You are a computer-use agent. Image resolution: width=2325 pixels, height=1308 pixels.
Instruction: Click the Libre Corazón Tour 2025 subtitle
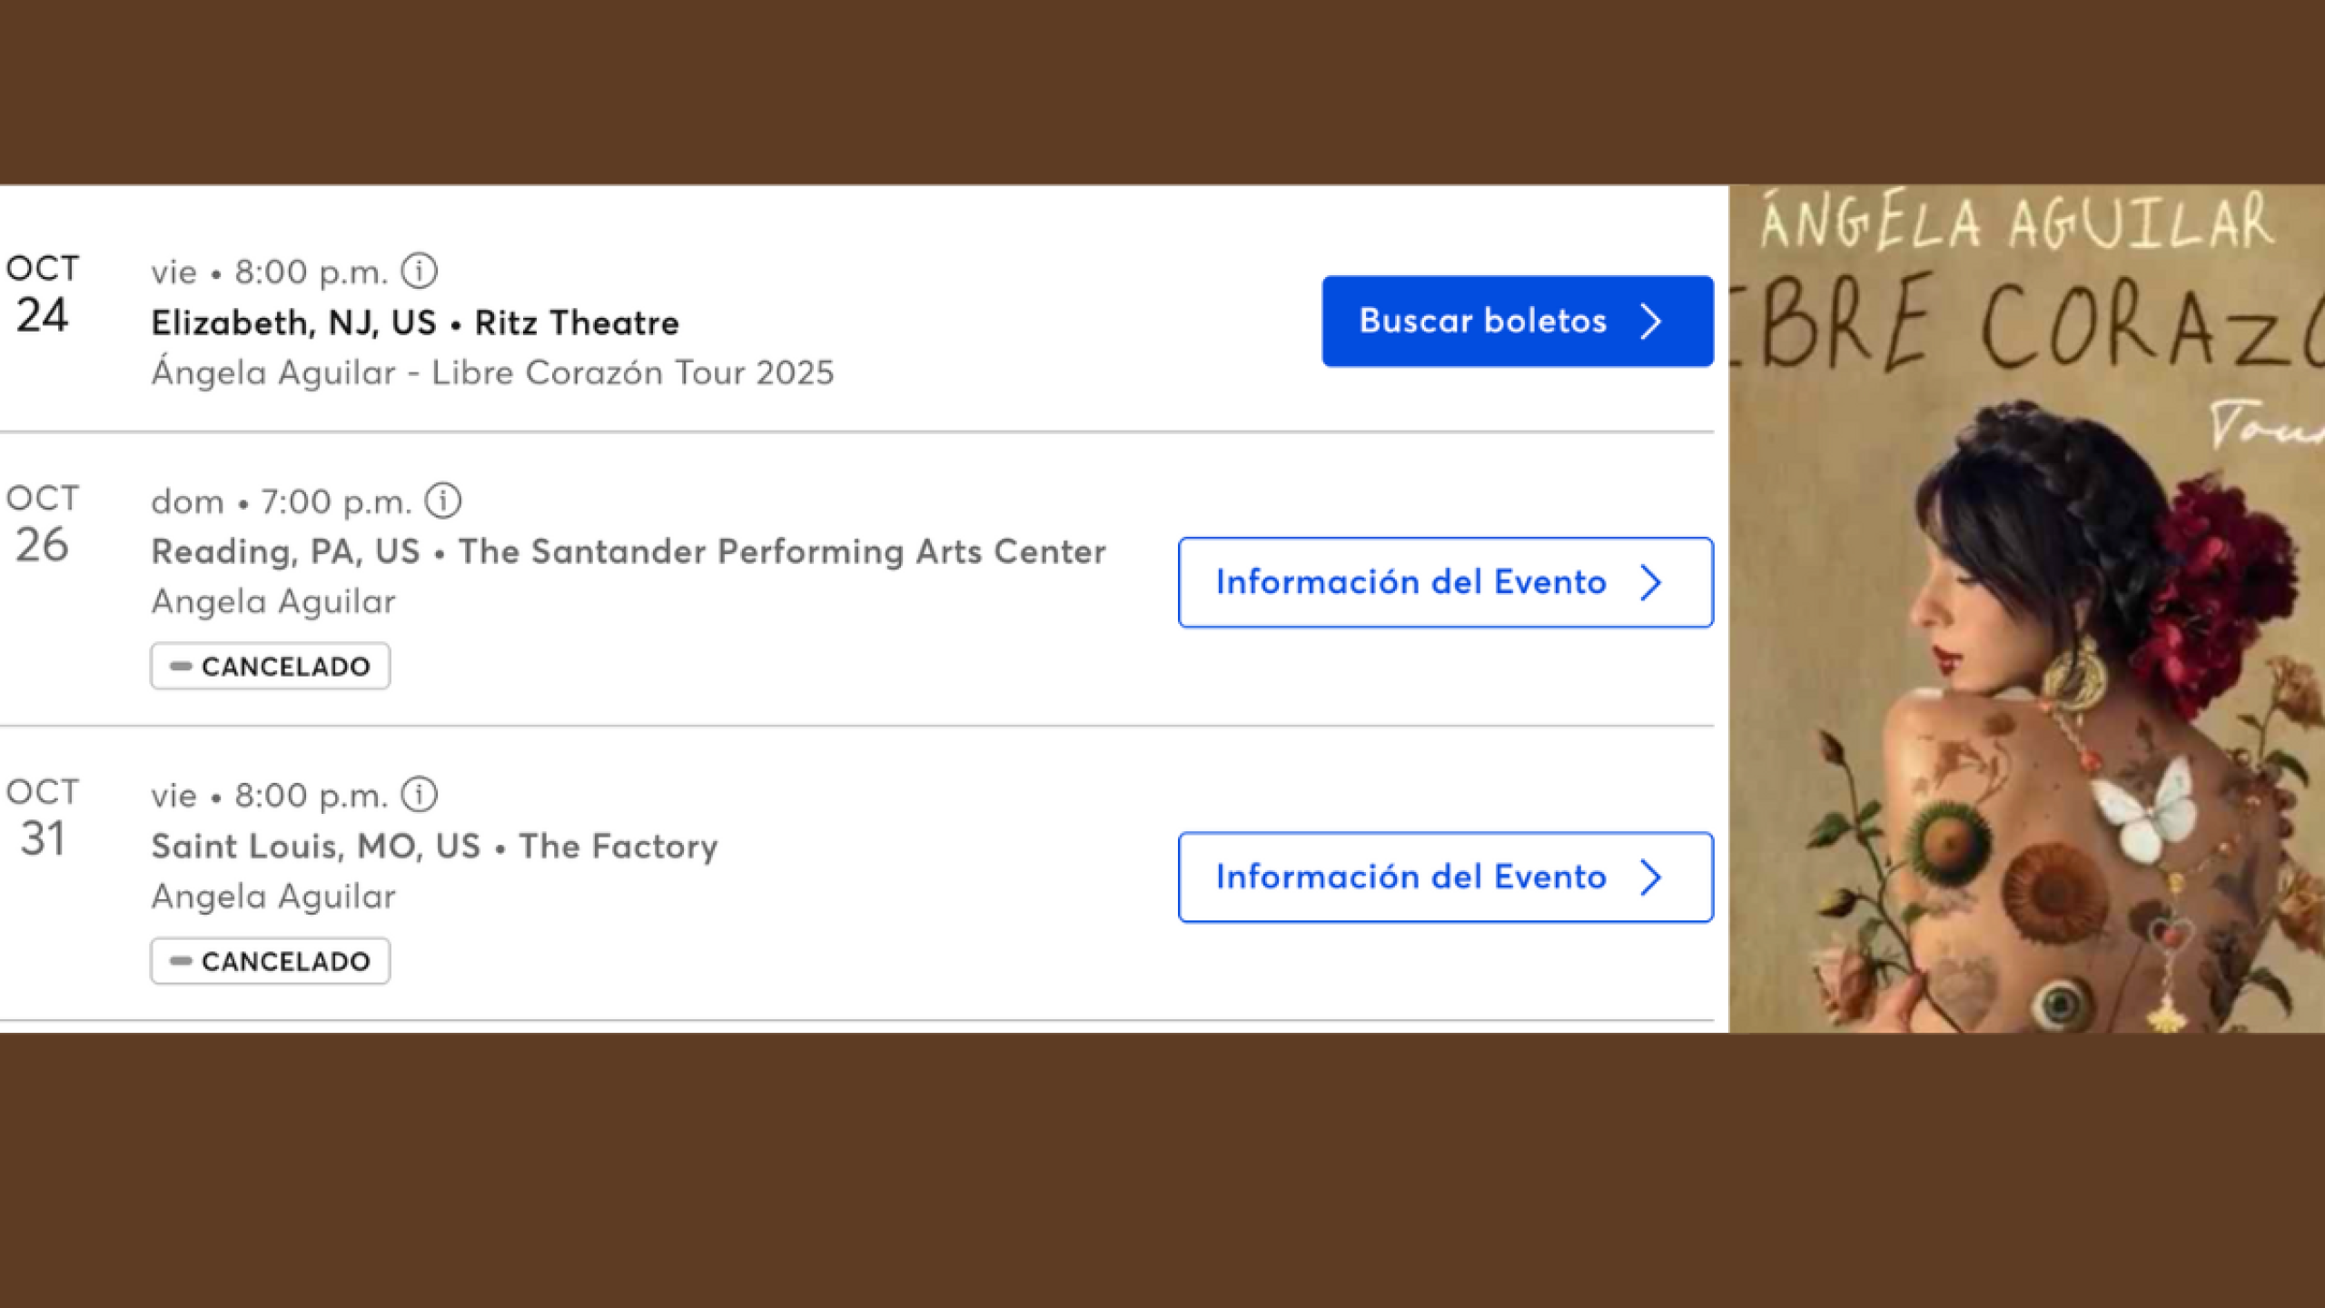pyautogui.click(x=492, y=372)
